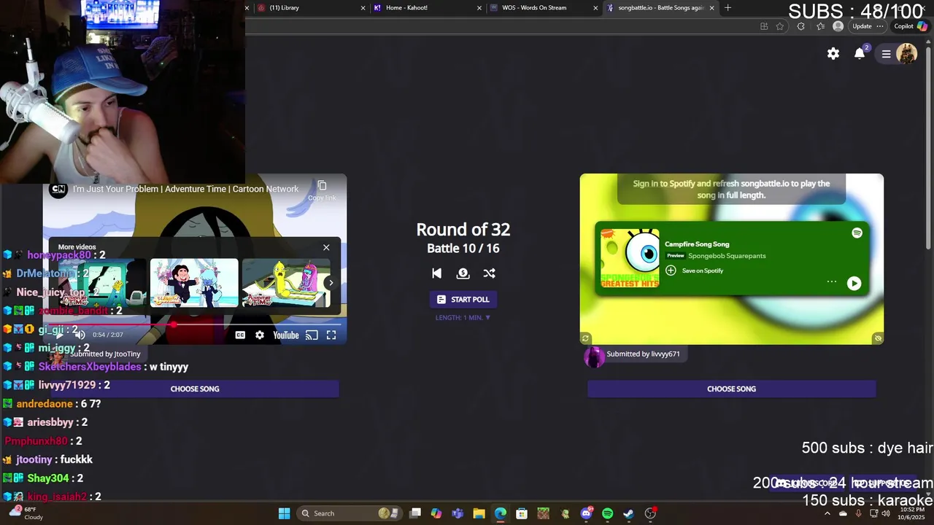Viewport: 934px width, 525px height.
Task: Choose the Adventure Time song on the left
Action: (x=195, y=389)
